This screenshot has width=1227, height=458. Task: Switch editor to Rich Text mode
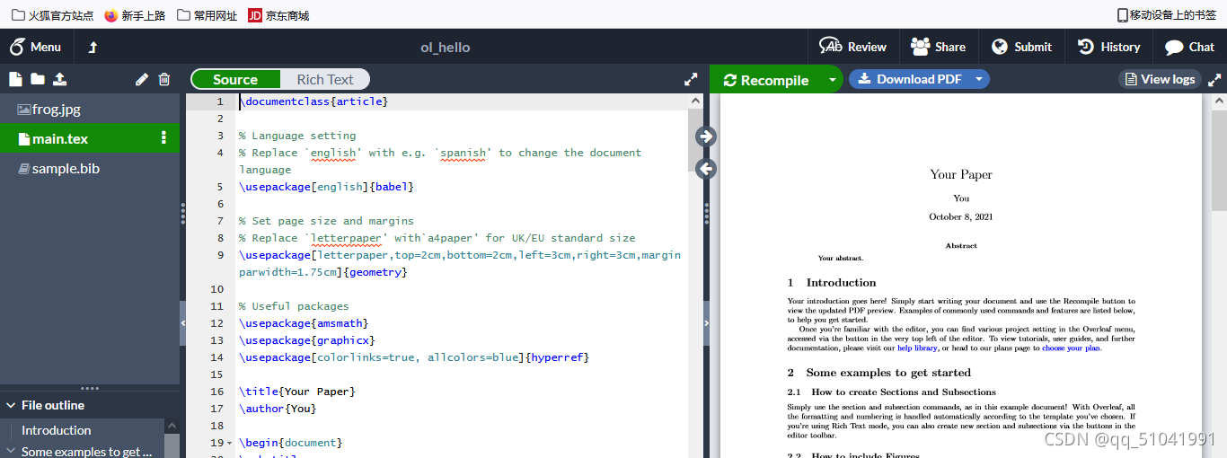coord(325,79)
